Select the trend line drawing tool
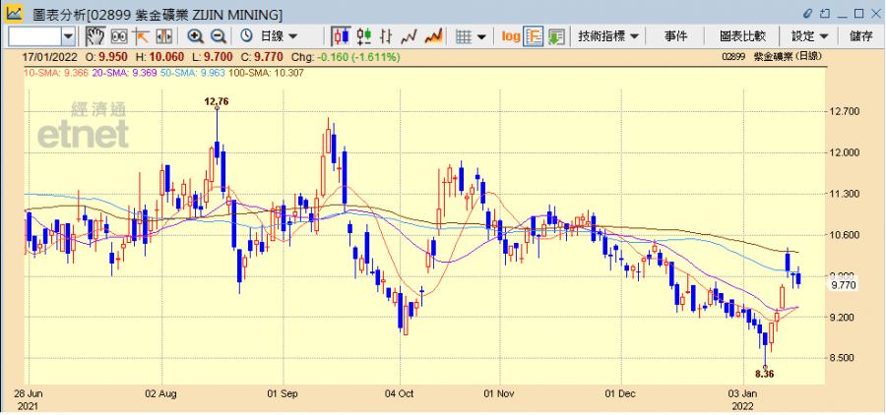The height and width of the screenshot is (415, 886). tap(141, 36)
